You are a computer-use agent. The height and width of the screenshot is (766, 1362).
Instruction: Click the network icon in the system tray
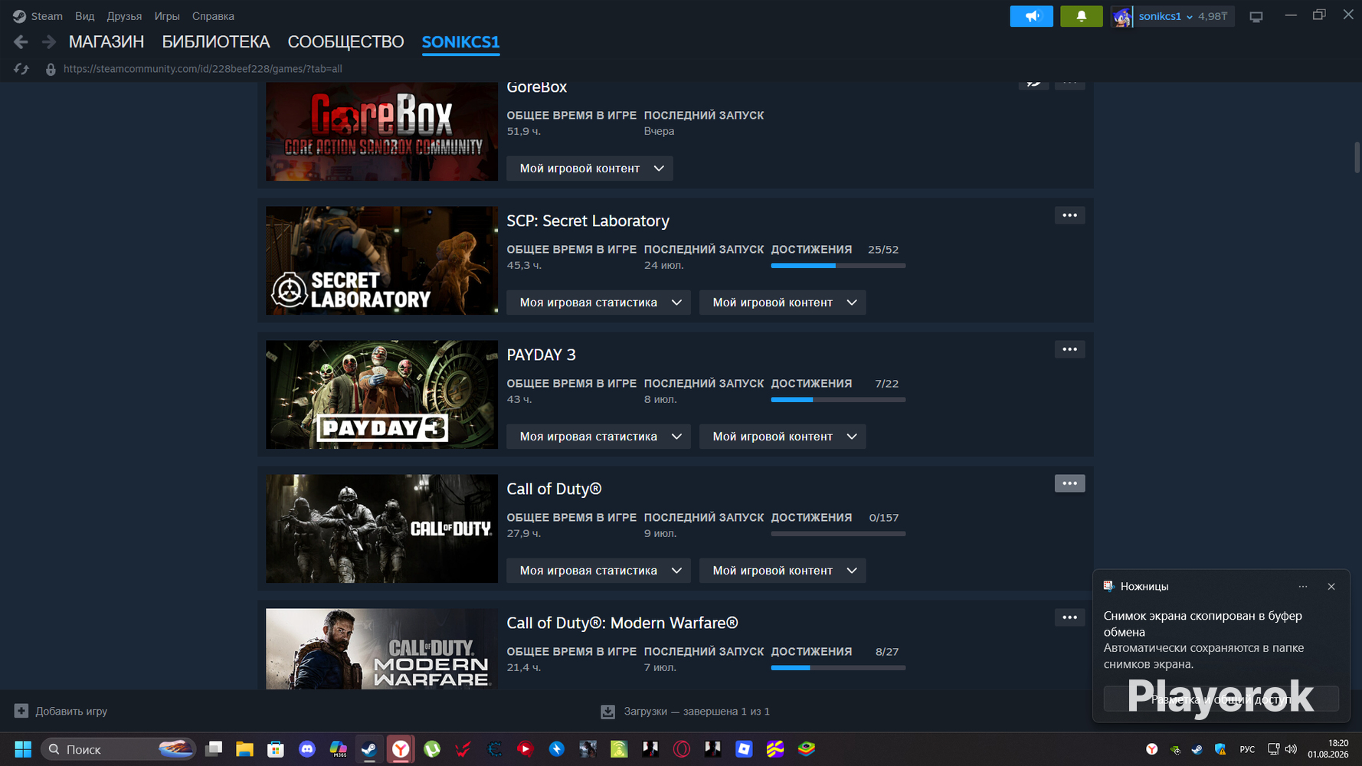point(1273,749)
